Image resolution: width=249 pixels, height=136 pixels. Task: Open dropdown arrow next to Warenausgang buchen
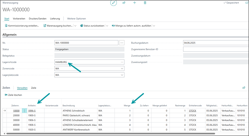(75, 26)
